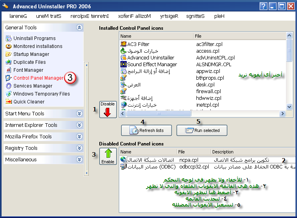This screenshot has width=297, height=218.
Task: Click the ncpa.cpl network icon
Action: [123, 160]
